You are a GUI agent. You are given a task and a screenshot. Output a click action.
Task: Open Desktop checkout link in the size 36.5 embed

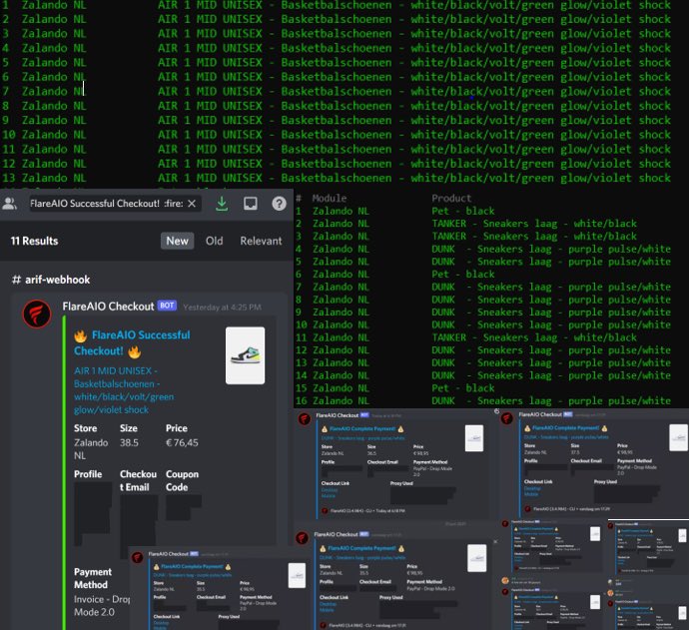(330, 490)
